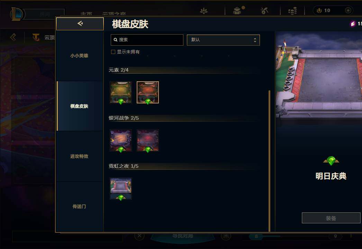The height and width of the screenshot is (249, 362).
Task: Toggle the 显示未拥有 checkbox
Action: [x=113, y=52]
